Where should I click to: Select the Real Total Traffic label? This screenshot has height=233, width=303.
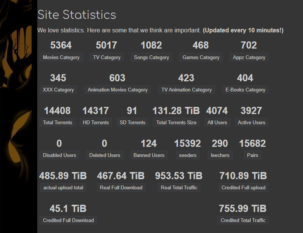tap(179, 187)
